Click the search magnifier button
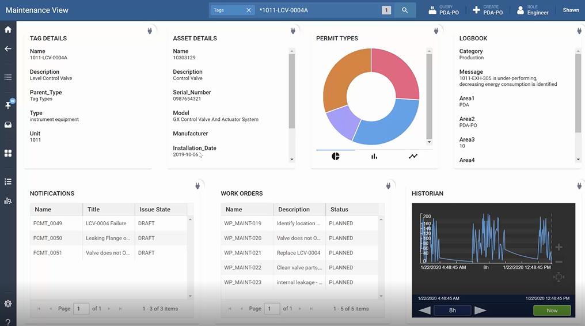 tap(405, 10)
